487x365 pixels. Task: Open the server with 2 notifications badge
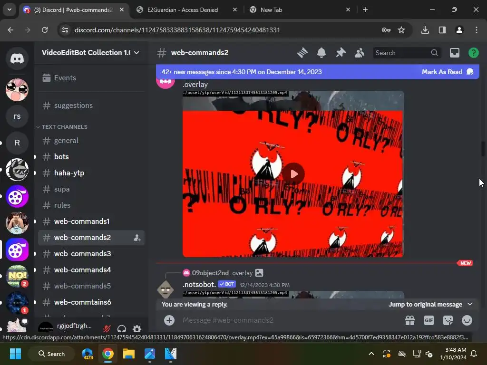click(17, 276)
